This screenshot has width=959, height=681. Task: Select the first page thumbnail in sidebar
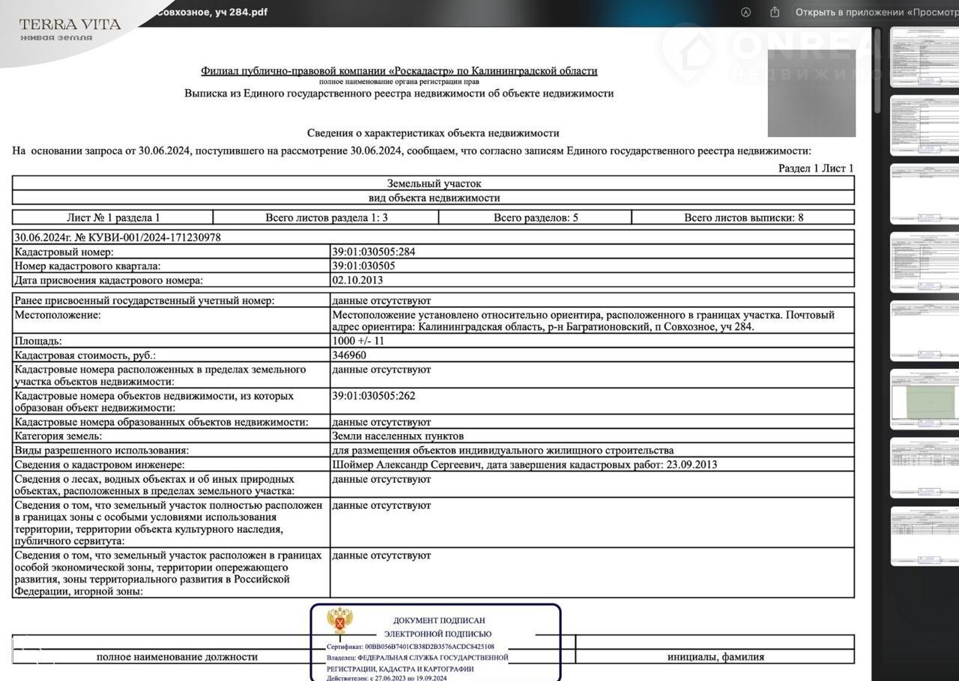pos(924,58)
